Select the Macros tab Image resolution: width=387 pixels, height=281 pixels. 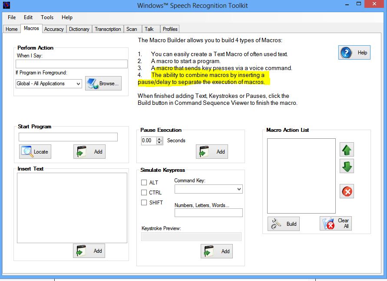(x=31, y=28)
